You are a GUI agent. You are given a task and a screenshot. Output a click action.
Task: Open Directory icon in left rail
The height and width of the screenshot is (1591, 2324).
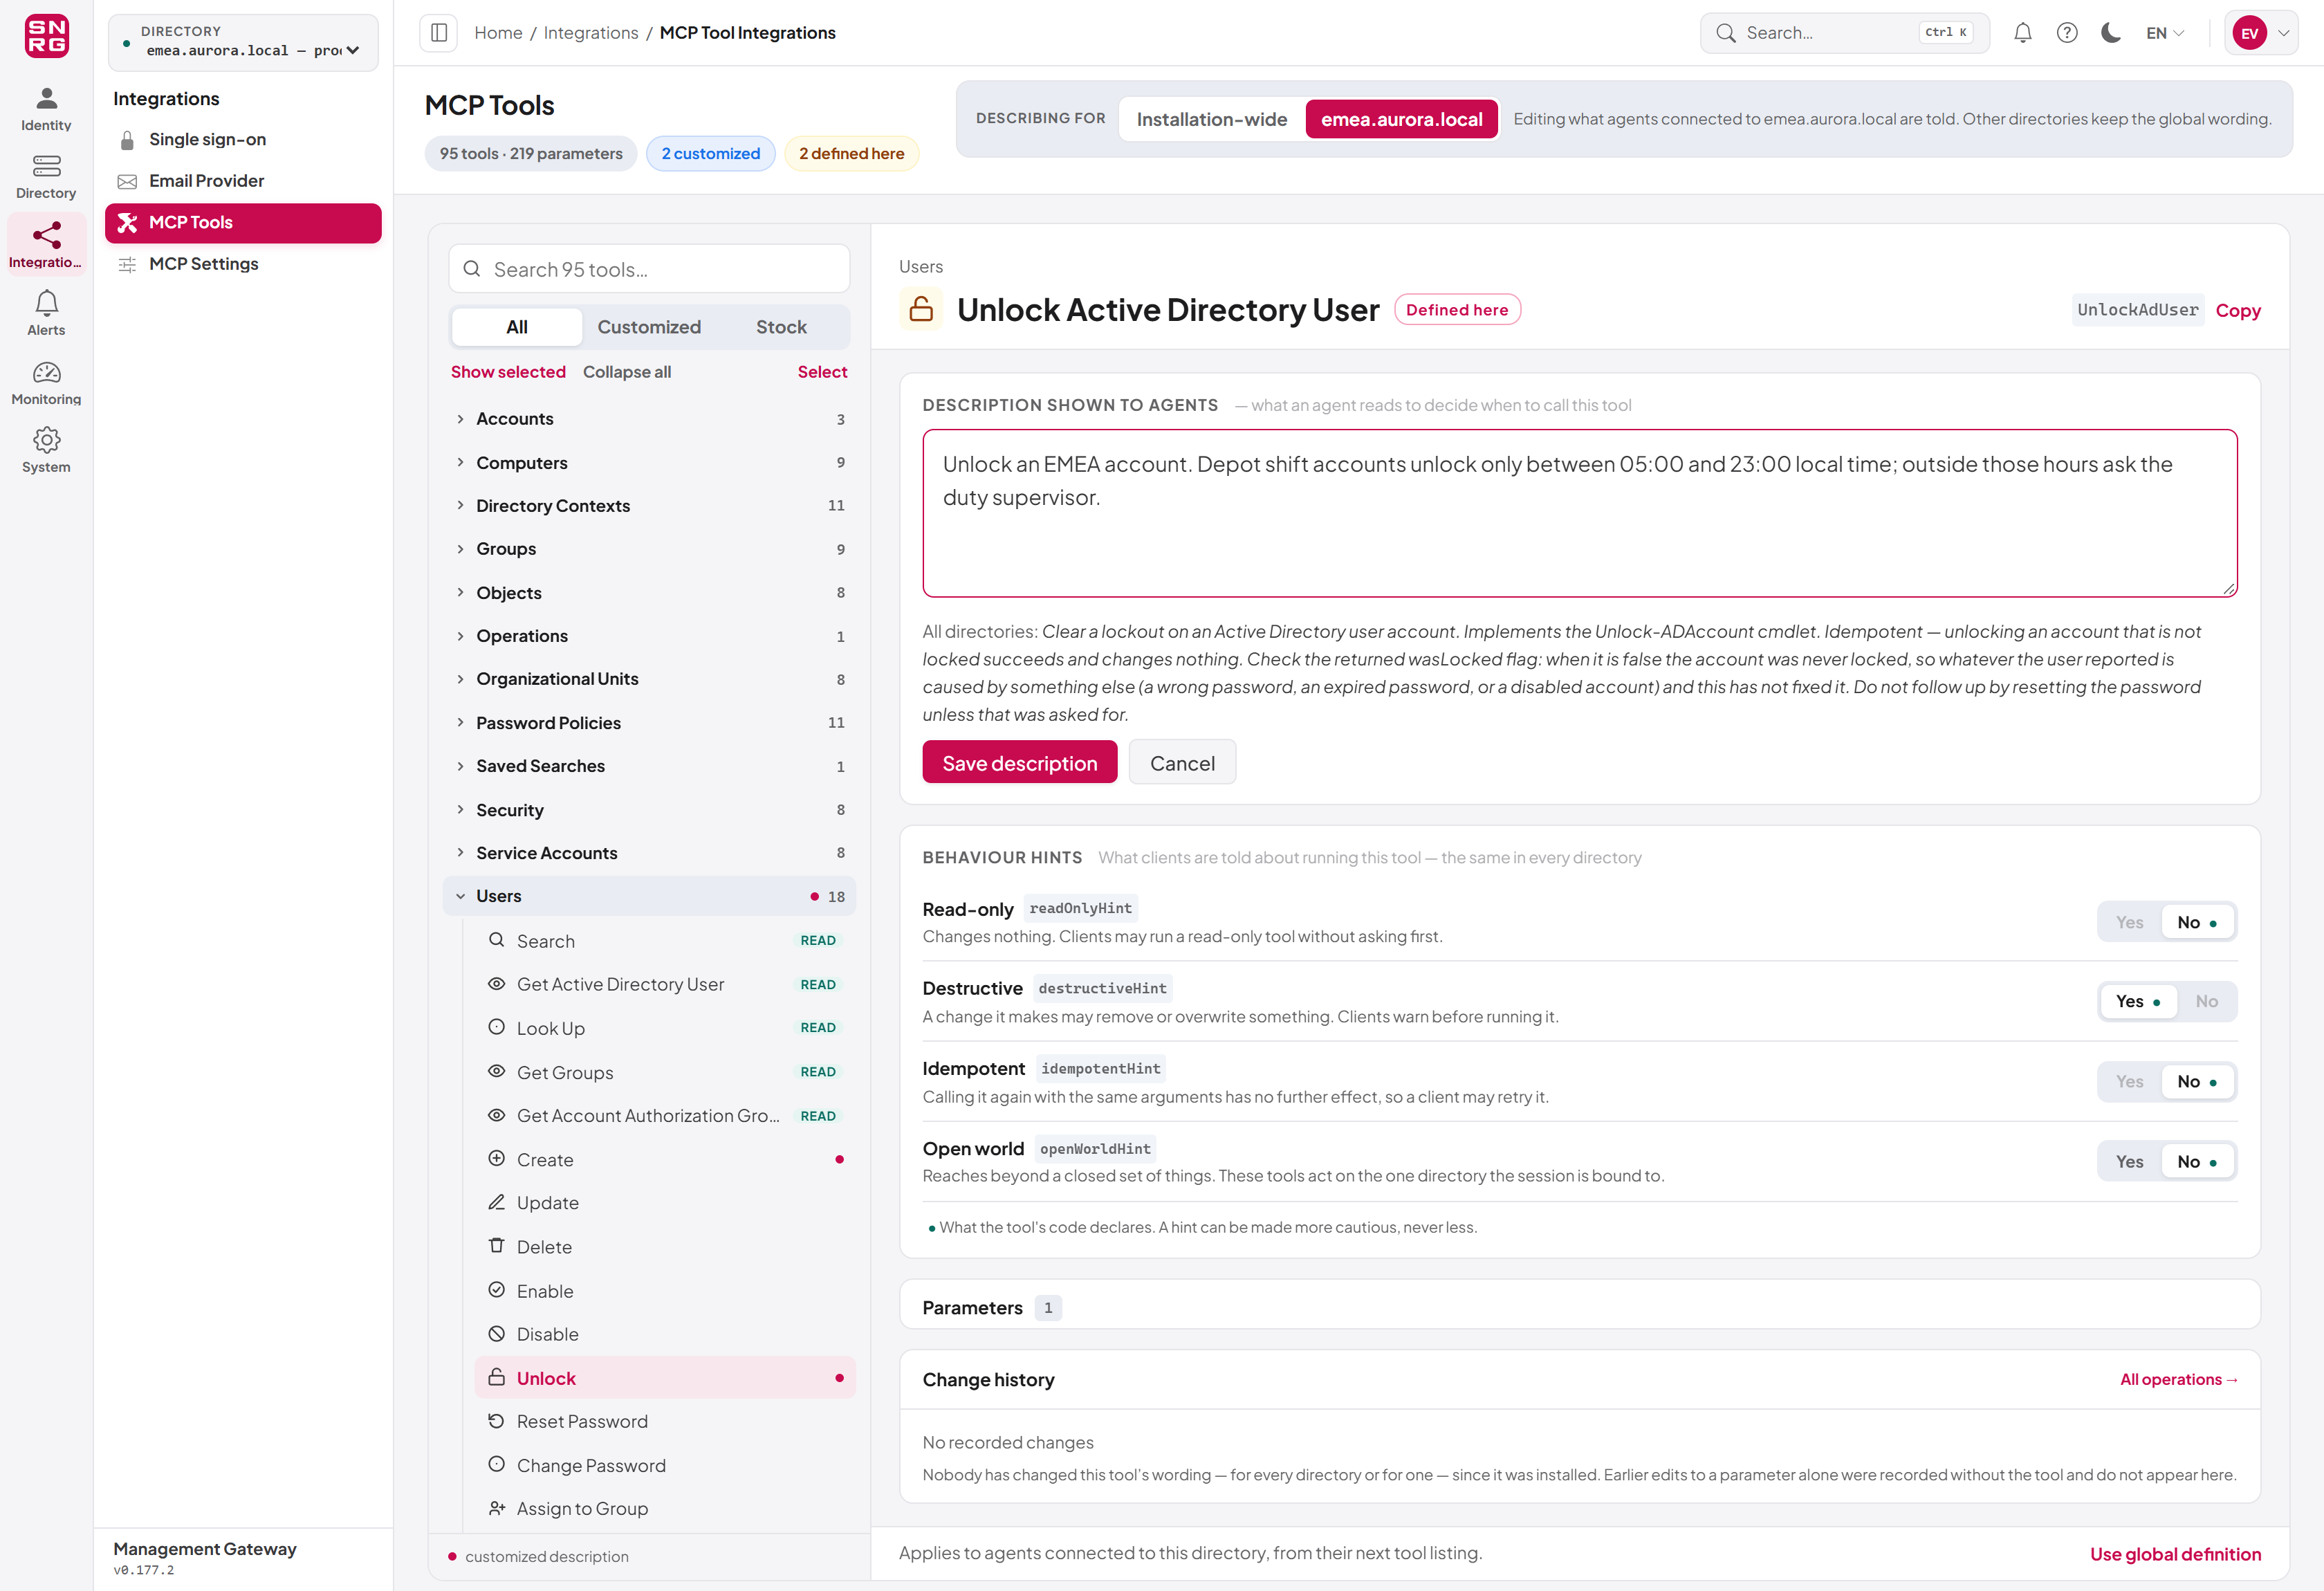click(46, 177)
